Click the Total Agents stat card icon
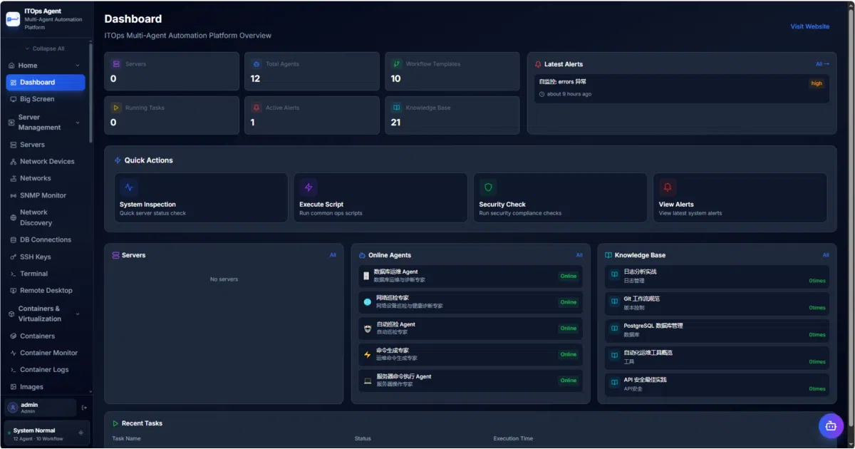855x449 pixels. (x=256, y=64)
